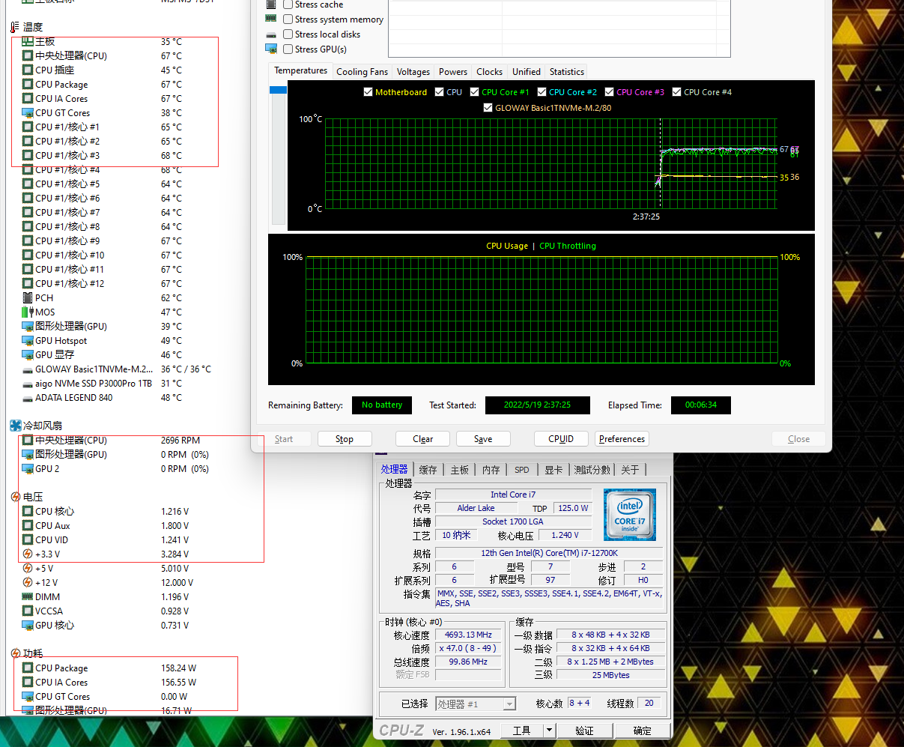The image size is (904, 747).
Task: Open the CPUID panel button
Action: pyautogui.click(x=561, y=439)
